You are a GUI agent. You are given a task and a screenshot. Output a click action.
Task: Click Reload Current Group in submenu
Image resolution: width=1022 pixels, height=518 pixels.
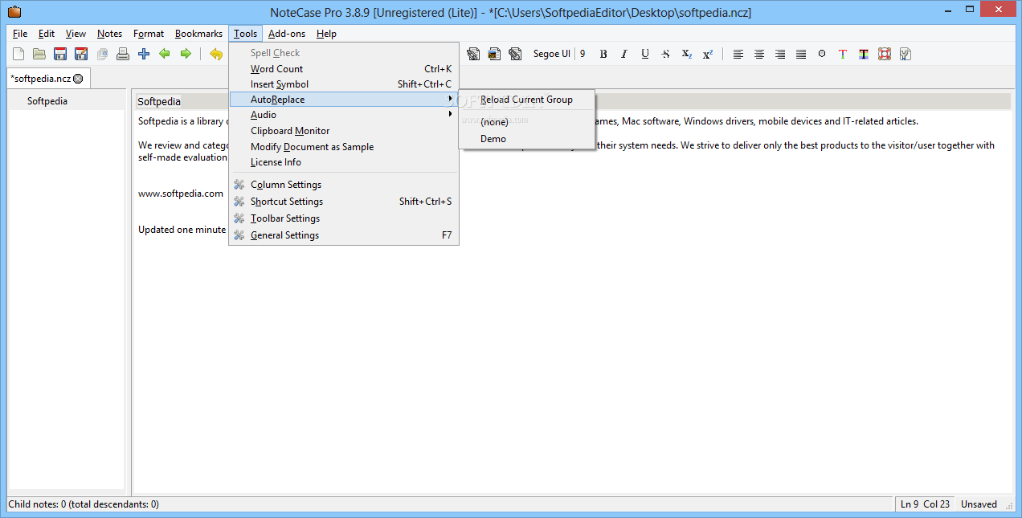(x=526, y=100)
